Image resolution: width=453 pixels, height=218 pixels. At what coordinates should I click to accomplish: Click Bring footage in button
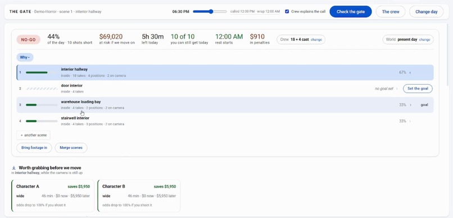(34, 148)
